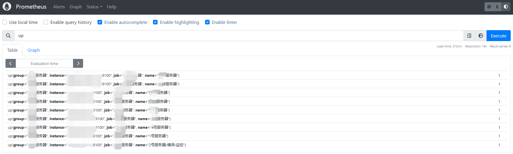
Task: Enable query history checkbox
Action: click(46, 22)
